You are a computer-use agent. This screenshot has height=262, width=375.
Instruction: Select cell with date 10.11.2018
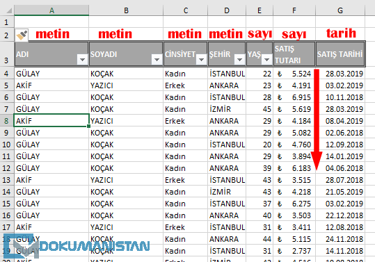tap(340, 97)
